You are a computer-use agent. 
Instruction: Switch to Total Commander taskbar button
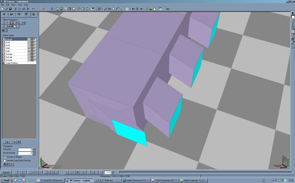pyautogui.click(x=165, y=180)
